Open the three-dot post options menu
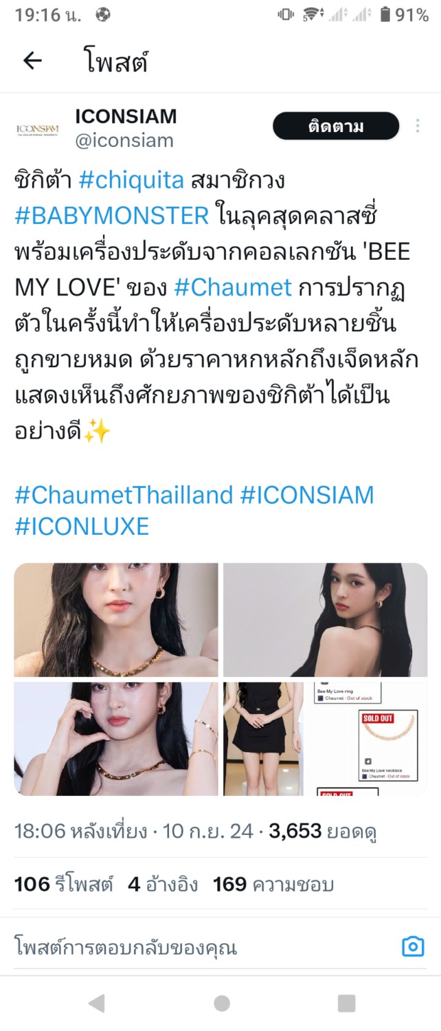Image resolution: width=441 pixels, height=1031 pixels. pos(418,126)
